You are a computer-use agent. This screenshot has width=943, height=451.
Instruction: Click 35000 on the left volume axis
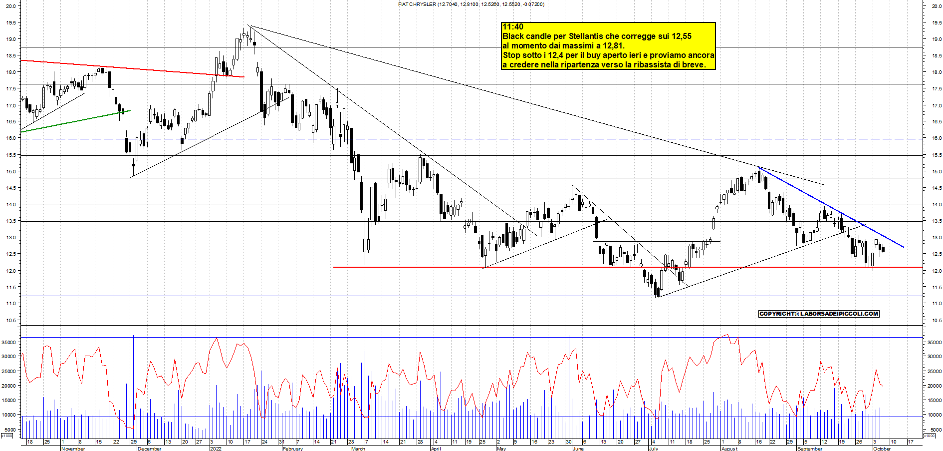coord(9,343)
